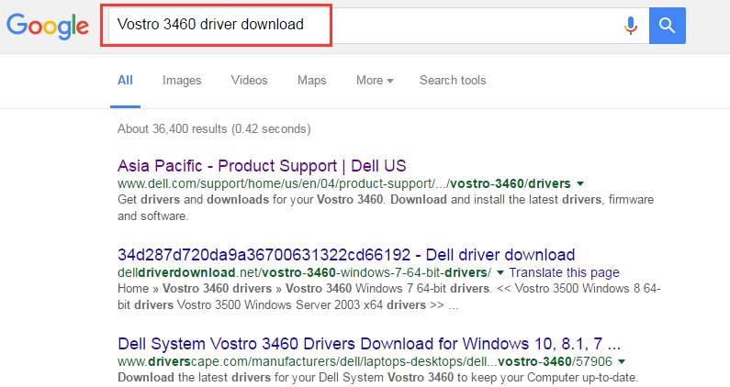
Task: Open the Dell driver download result title
Action: [346, 255]
